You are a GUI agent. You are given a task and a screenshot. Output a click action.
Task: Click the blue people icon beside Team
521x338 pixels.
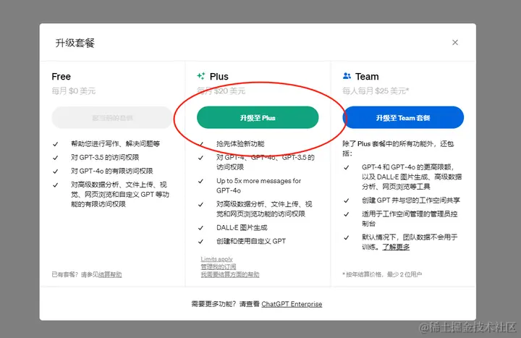click(x=347, y=76)
